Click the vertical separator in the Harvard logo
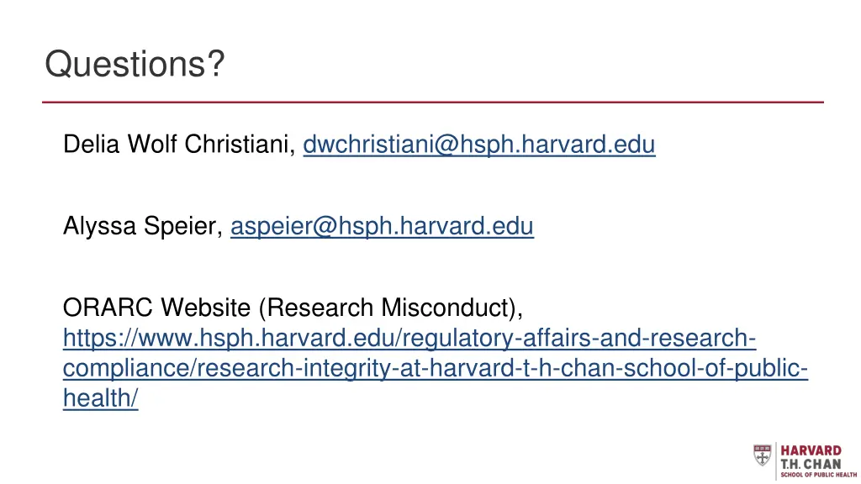The height and width of the screenshot is (484, 861). 775,459
